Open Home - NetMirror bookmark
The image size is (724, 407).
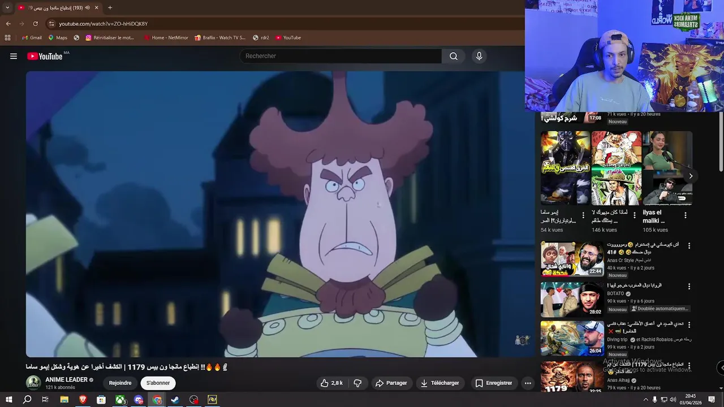click(x=166, y=38)
